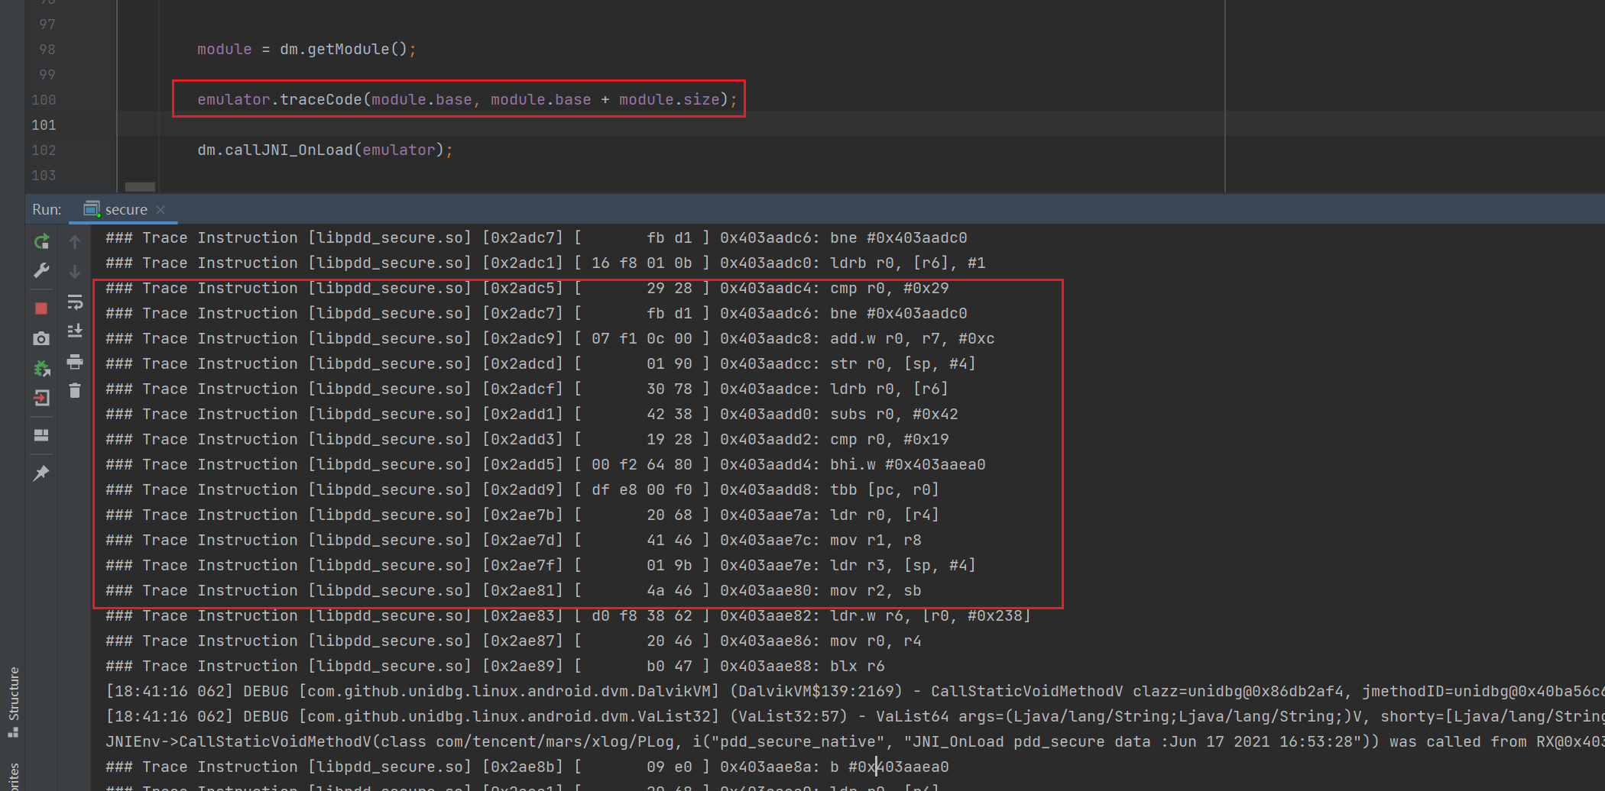This screenshot has height=791, width=1605.
Task: Click the camera thread dump icon
Action: pyautogui.click(x=41, y=338)
